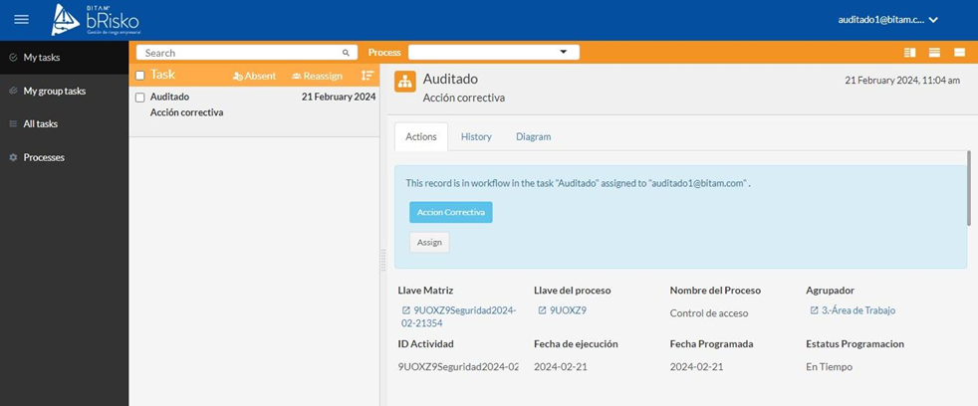The image size is (978, 406).
Task: Click the orange workflow icon beside Auditado
Action: click(405, 82)
